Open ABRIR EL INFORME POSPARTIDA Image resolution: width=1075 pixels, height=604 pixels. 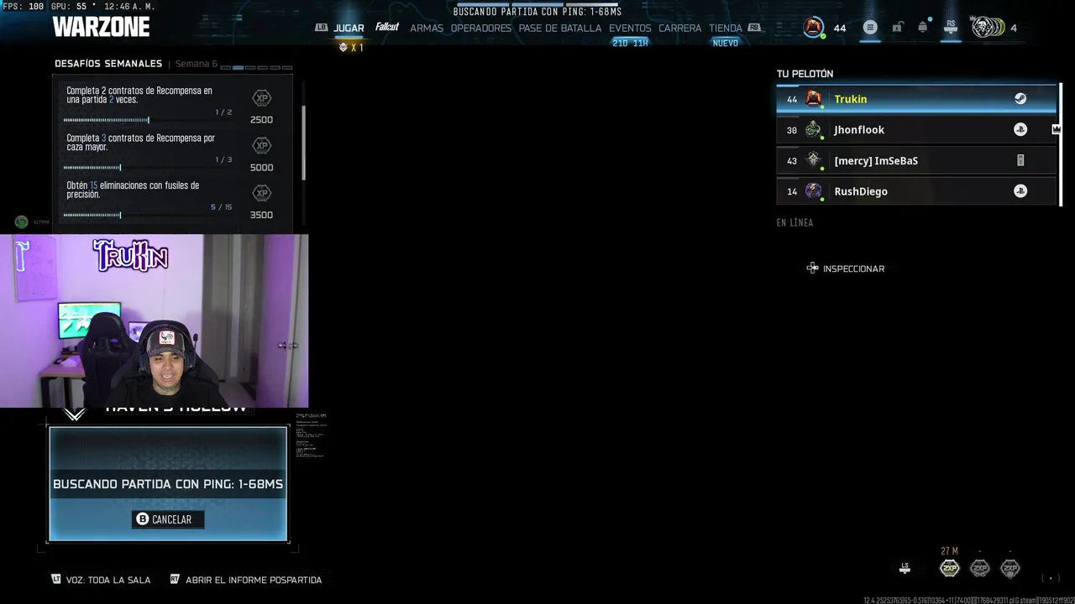246,580
